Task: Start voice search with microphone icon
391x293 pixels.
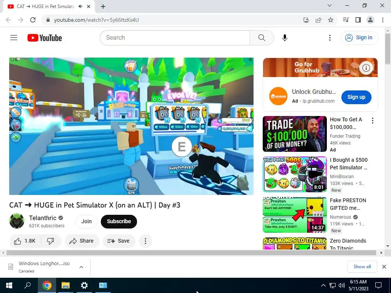Action: (x=285, y=38)
